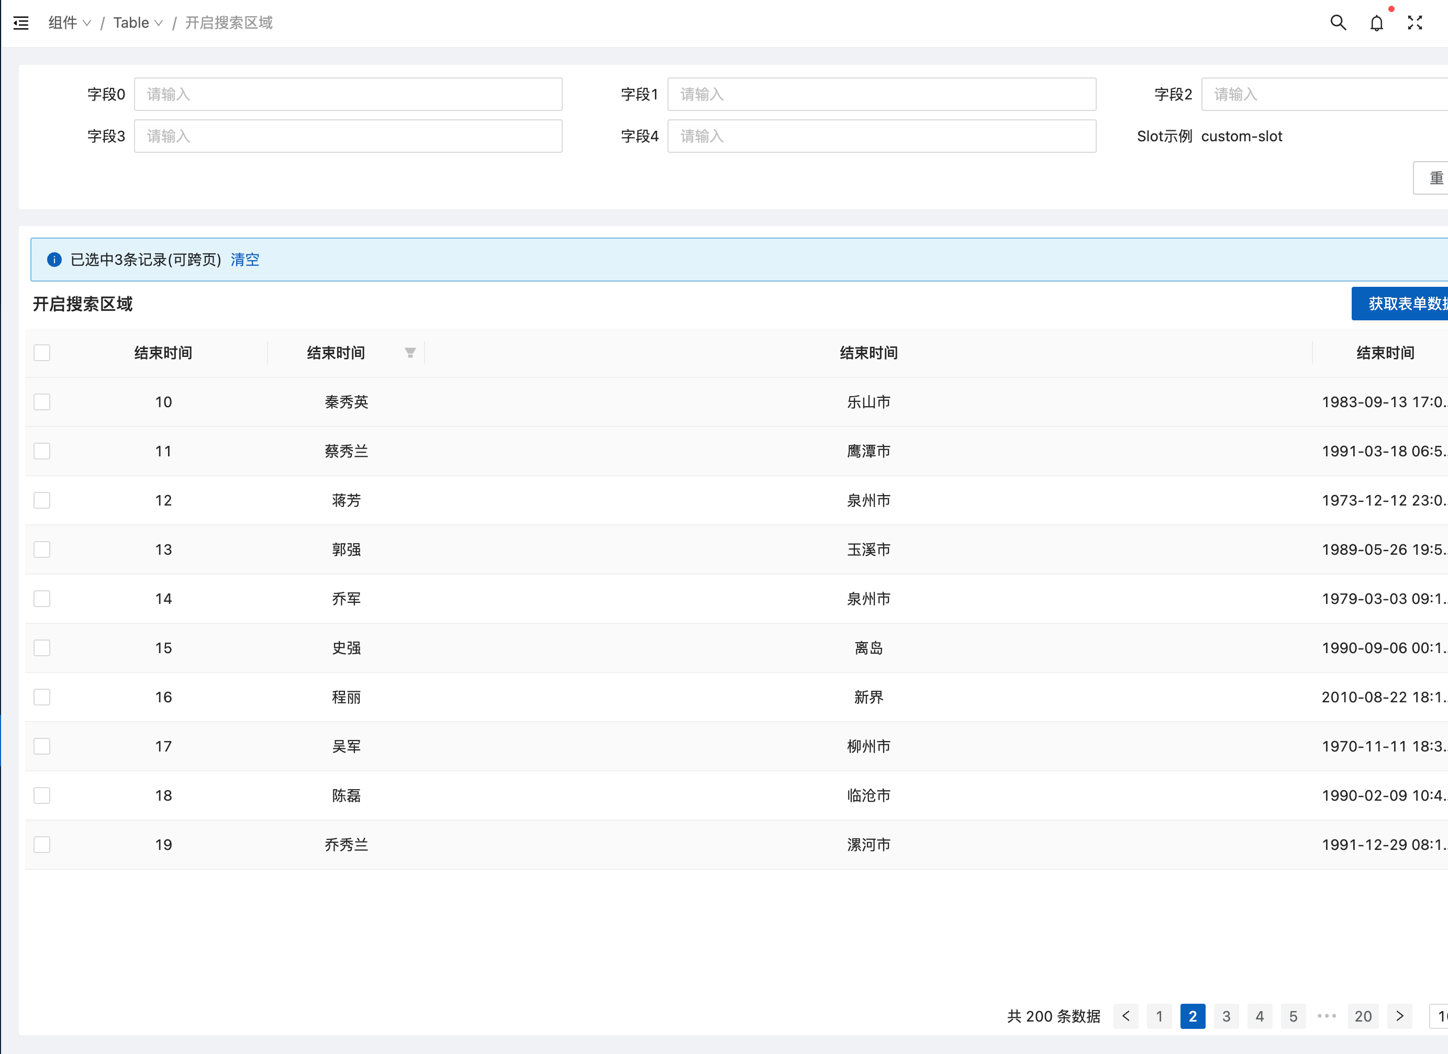
Task: Collapse the sidebar with the menu icon
Action: [21, 23]
